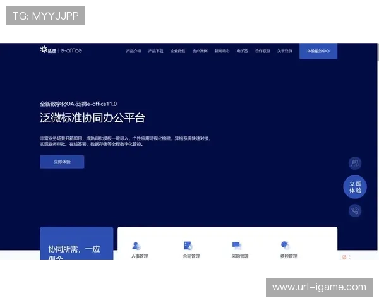Viewport: 379px width, 303px height.
Task: Open the 客户案例 navigation item
Action: coord(200,51)
